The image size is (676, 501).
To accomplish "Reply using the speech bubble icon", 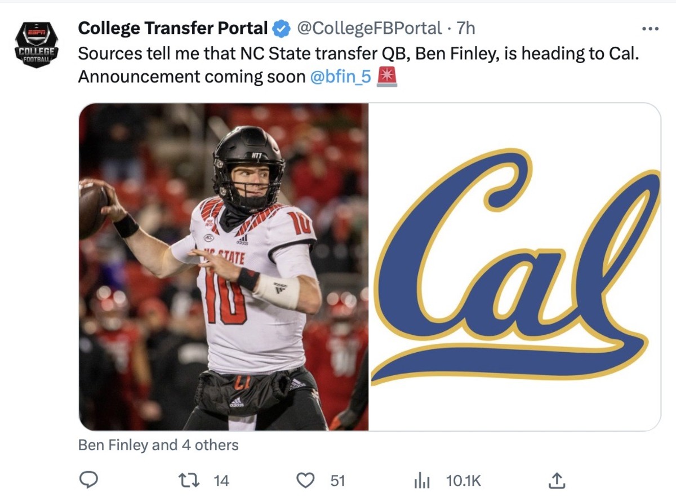I will coord(88,480).
